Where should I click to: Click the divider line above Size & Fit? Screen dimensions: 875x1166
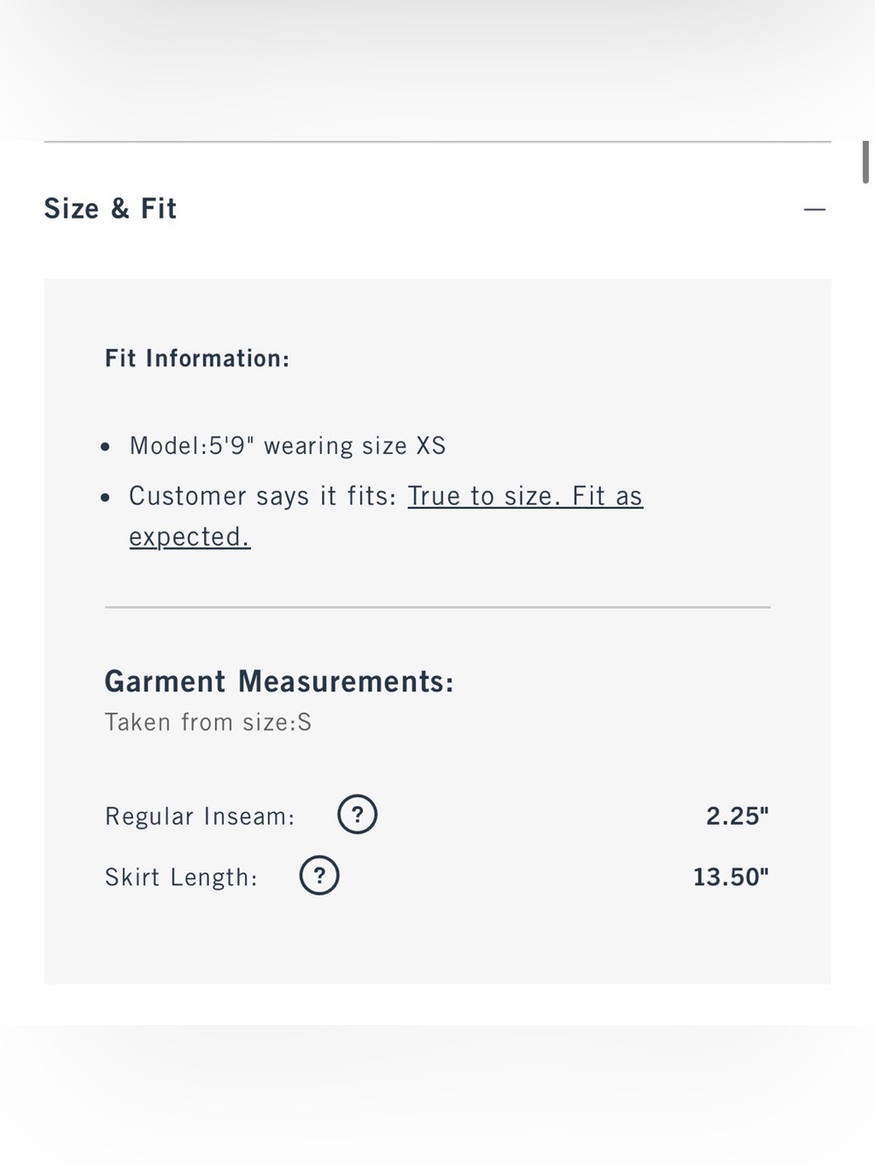(x=437, y=142)
